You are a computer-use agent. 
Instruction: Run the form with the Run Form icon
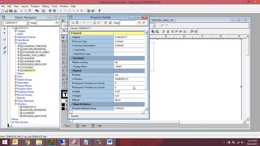coord(50,11)
